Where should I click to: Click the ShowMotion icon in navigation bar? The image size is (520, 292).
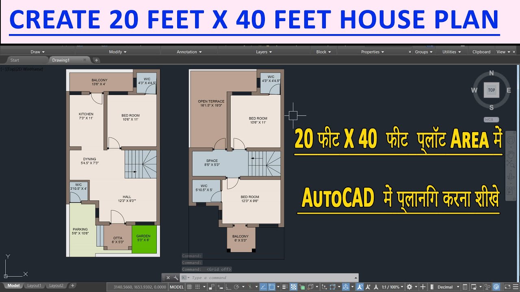[511, 191]
